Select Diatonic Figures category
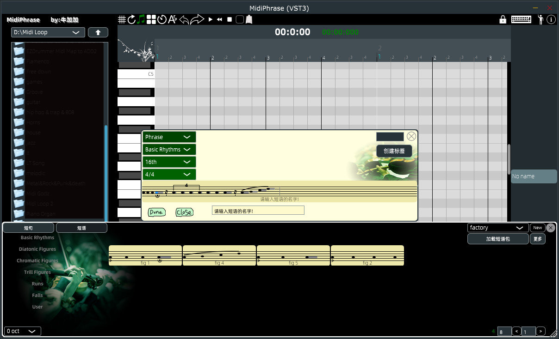The image size is (559, 339). (x=37, y=249)
